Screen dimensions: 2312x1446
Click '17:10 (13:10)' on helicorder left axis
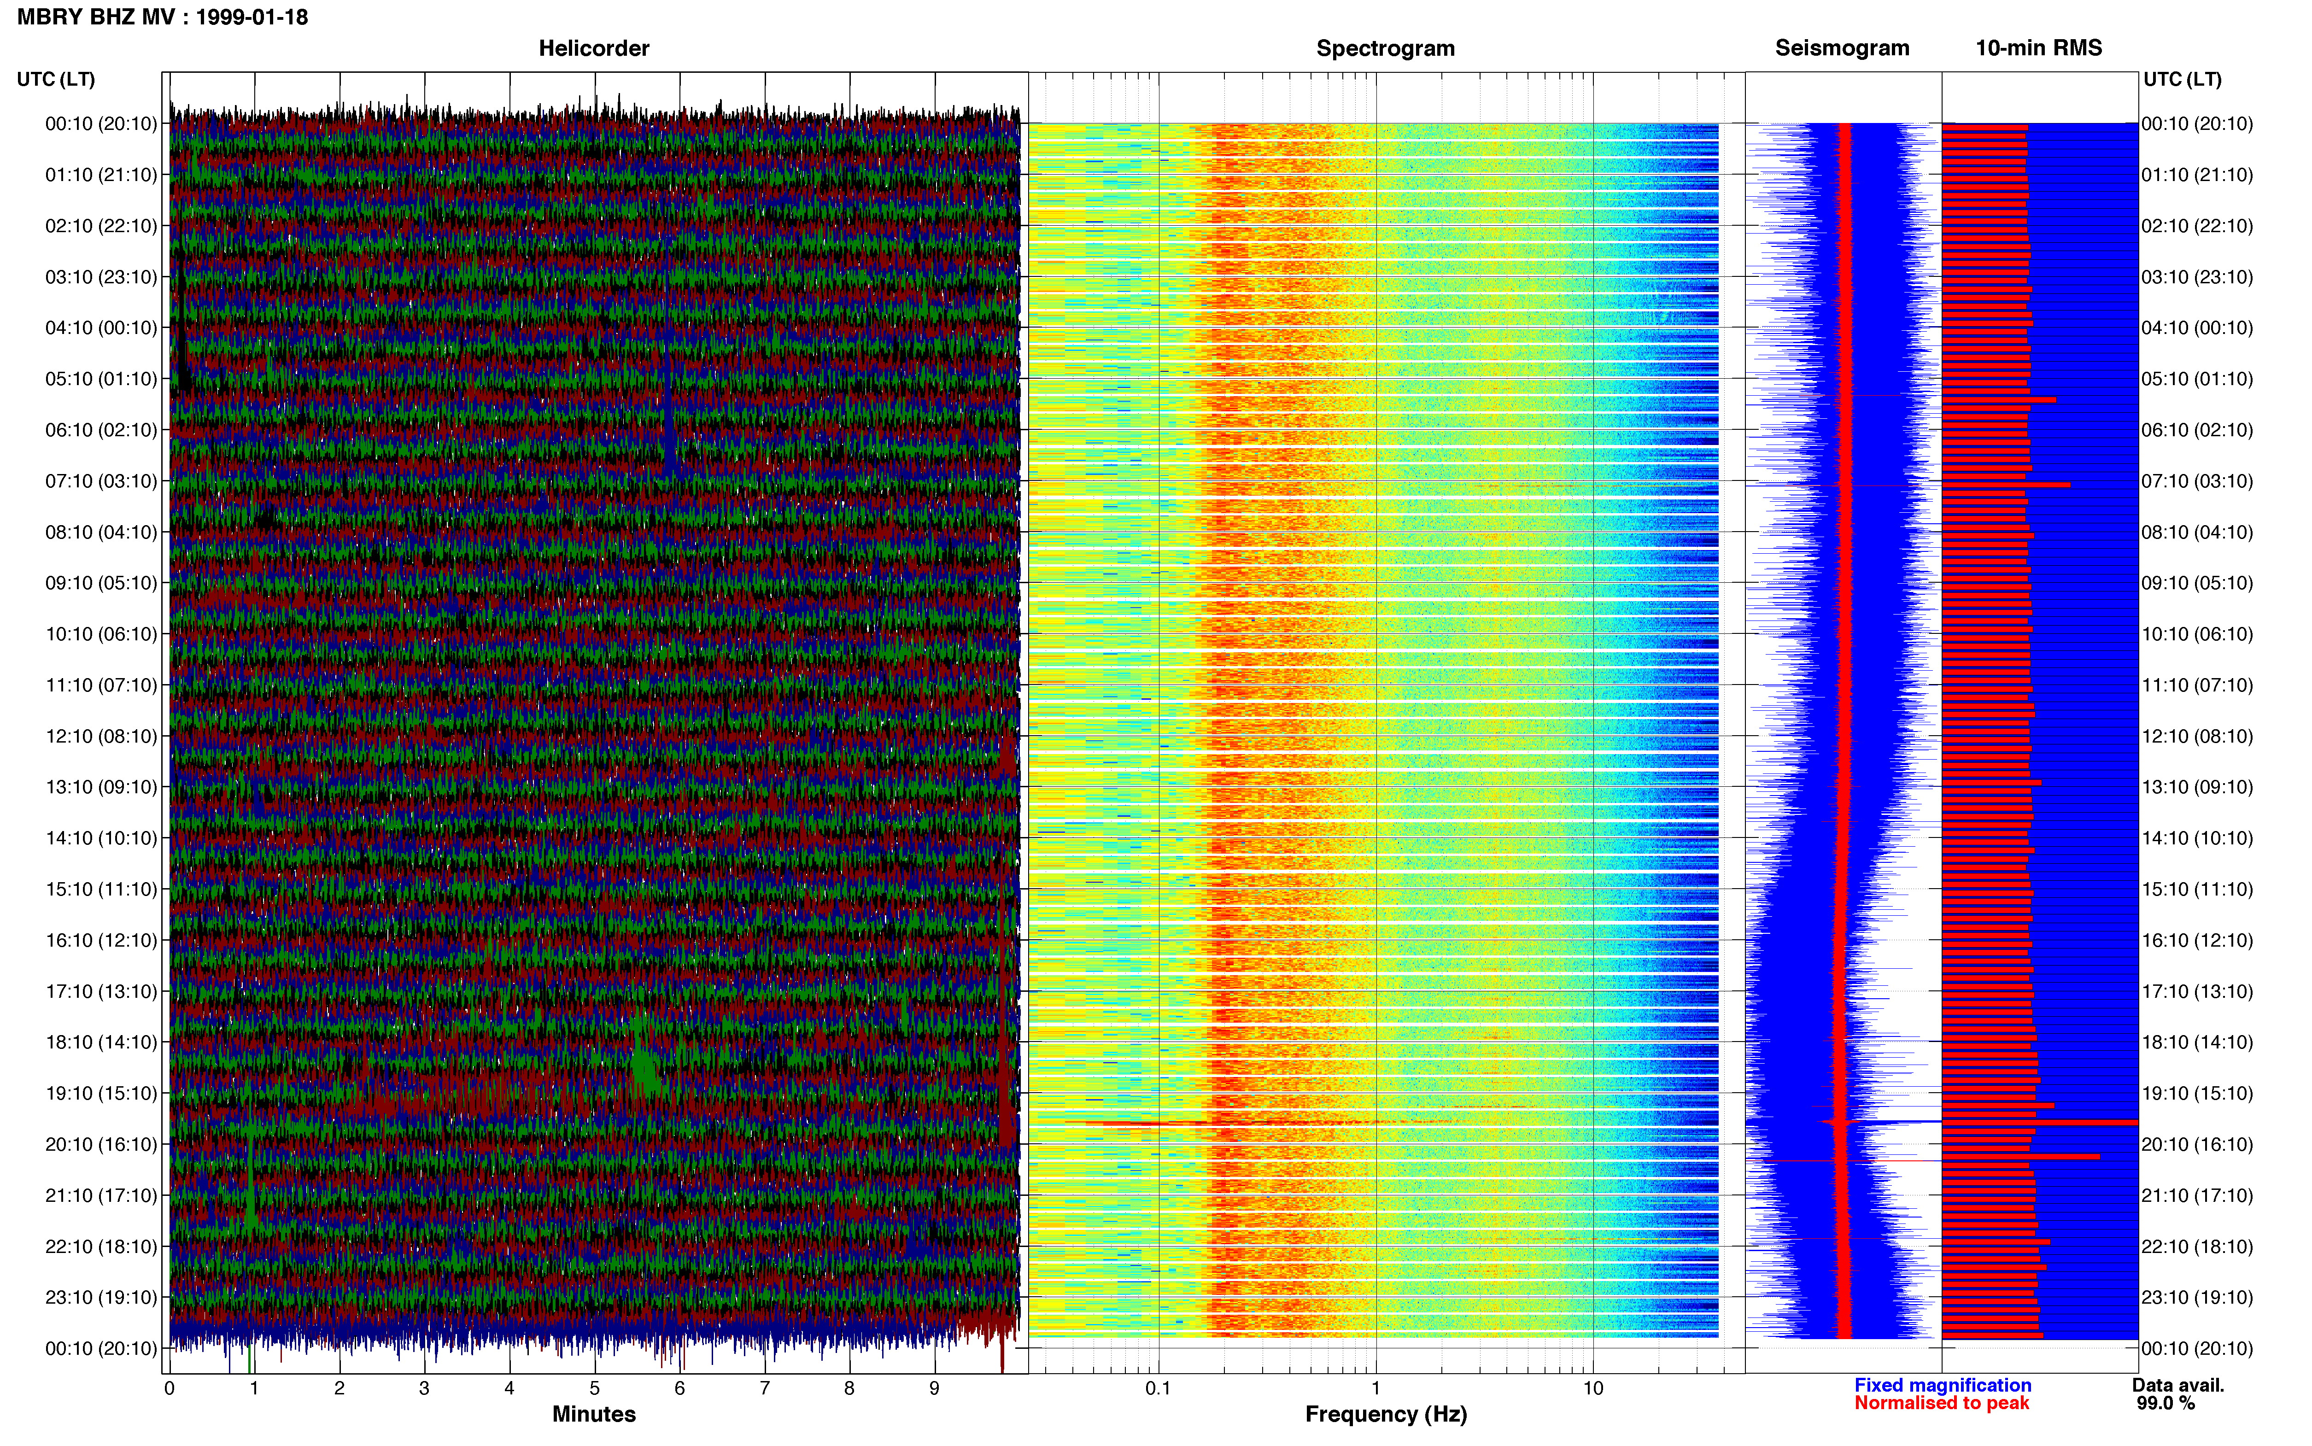pos(101,991)
